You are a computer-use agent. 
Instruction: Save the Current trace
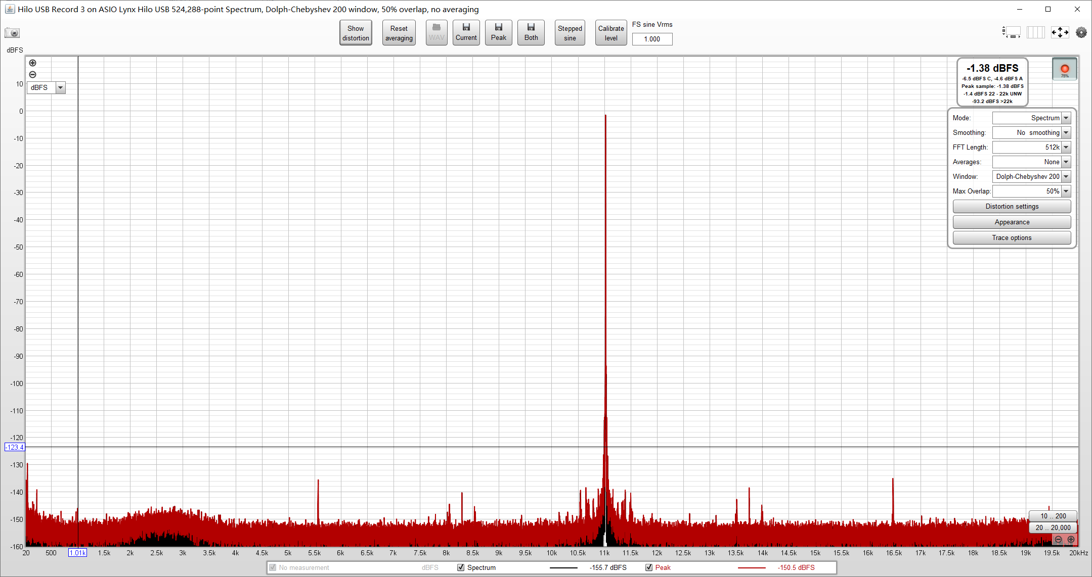click(466, 33)
